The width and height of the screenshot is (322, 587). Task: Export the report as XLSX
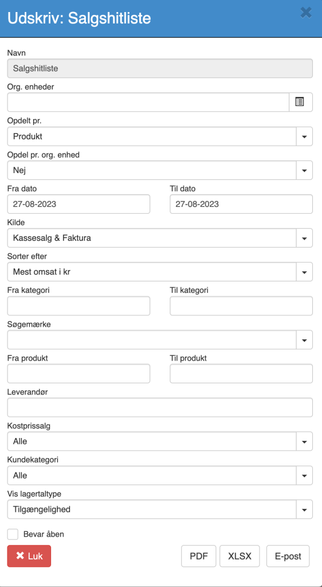239,556
